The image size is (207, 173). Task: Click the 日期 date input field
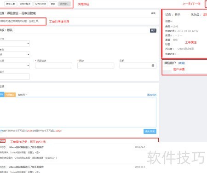[x=138, y=65]
